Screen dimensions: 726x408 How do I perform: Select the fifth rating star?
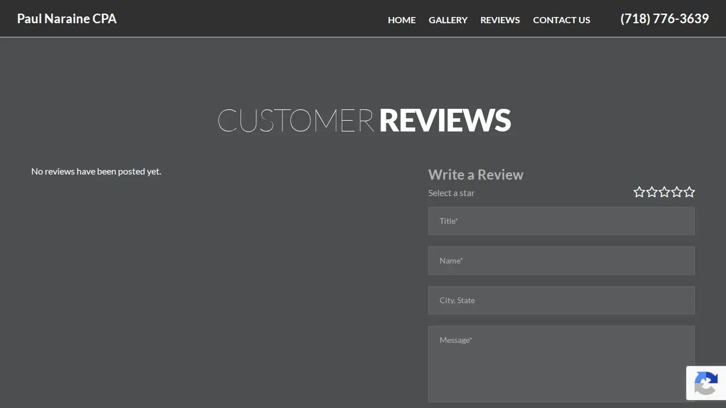689,192
